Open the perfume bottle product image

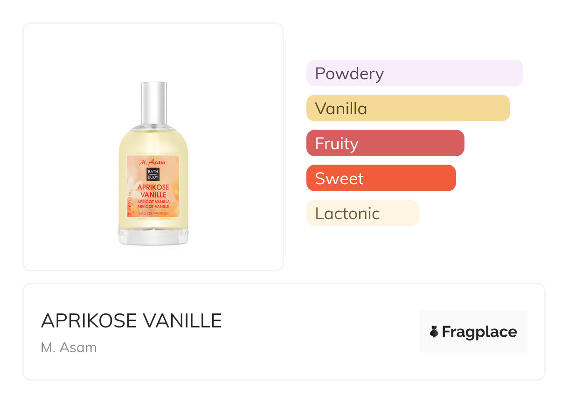coord(153,163)
